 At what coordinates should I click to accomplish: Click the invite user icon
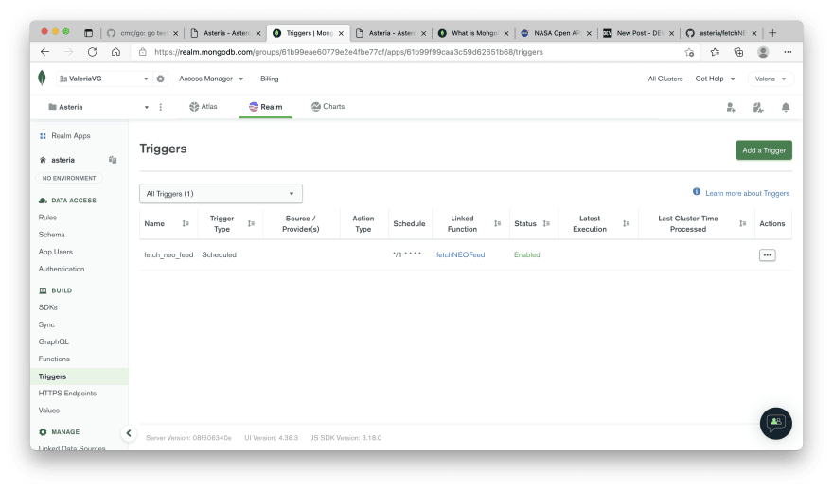[731, 107]
